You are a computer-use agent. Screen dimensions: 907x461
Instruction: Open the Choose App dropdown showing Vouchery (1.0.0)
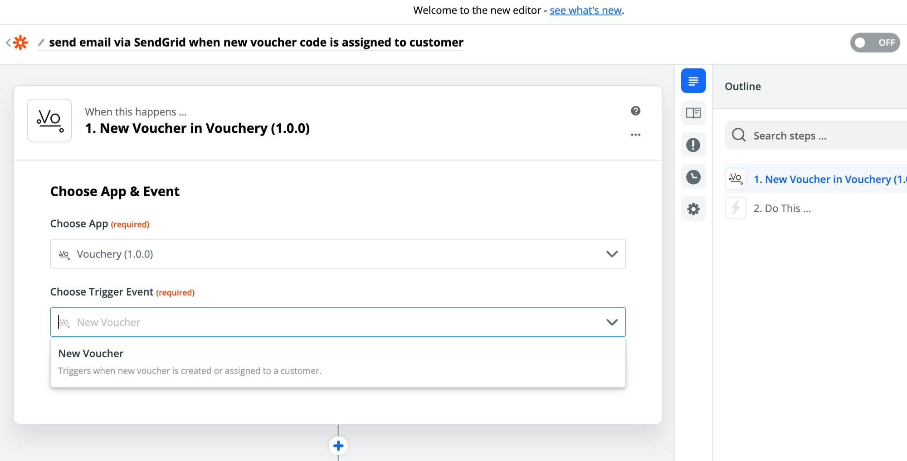click(x=338, y=254)
